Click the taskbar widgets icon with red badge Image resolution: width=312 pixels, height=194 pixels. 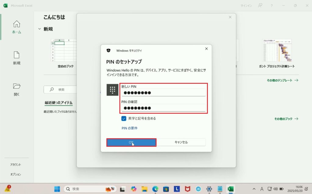tap(8, 189)
